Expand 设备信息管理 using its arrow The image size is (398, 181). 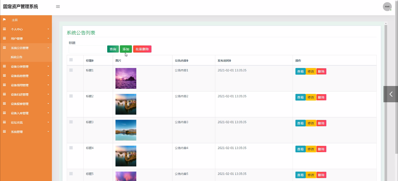click(48, 76)
